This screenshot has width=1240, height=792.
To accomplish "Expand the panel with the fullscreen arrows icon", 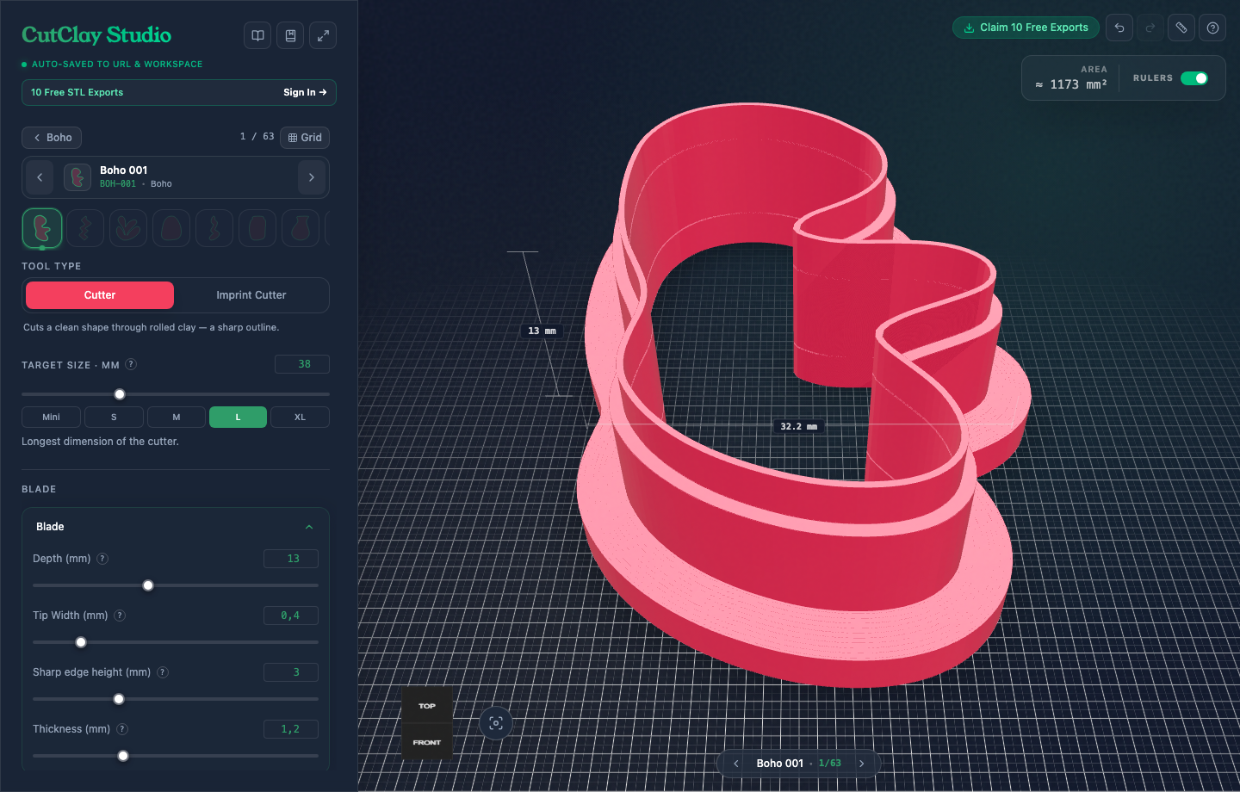I will pos(323,35).
